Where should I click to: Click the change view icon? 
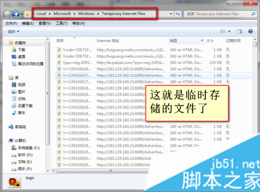tap(223, 31)
